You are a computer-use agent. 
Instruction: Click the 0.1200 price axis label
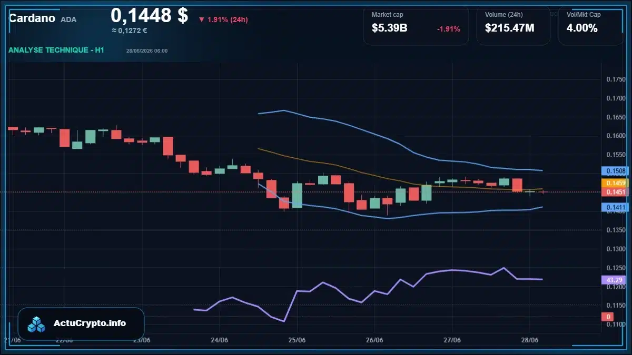(615, 287)
